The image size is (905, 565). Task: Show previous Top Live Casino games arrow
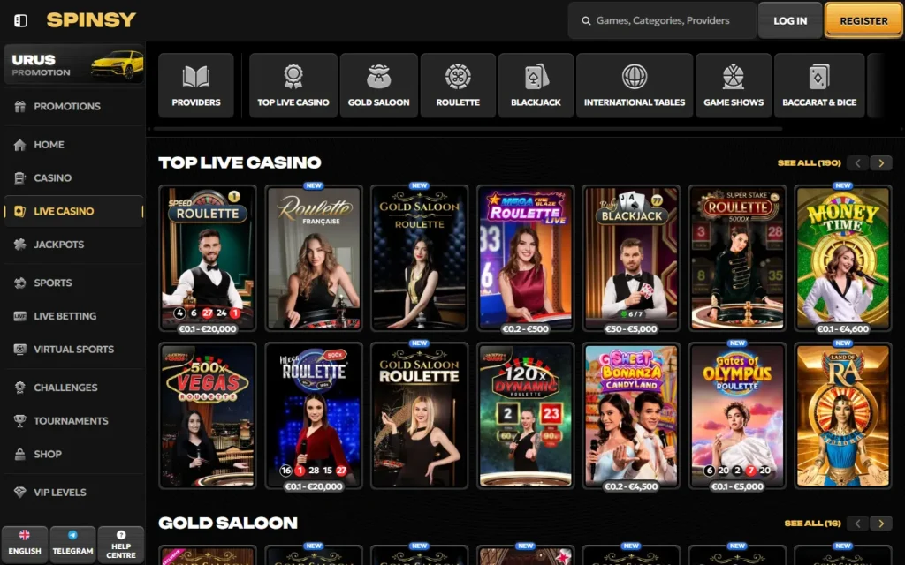point(857,163)
